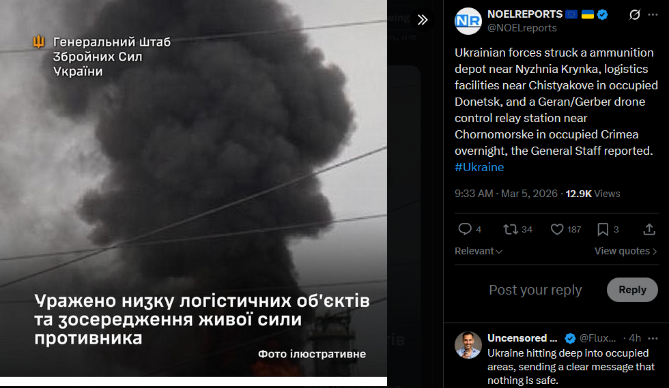The image size is (669, 388).
Task: Open the NOELREPORTS profile avatar
Action: click(468, 21)
